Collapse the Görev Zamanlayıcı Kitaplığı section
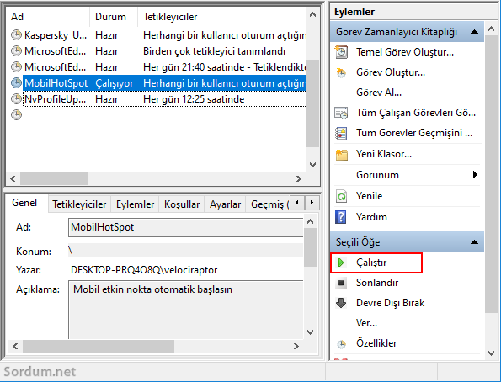Image resolution: width=501 pixels, height=382 pixels. point(475,32)
